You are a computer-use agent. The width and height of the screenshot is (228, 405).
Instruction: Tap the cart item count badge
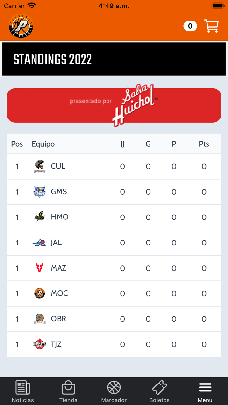190,26
